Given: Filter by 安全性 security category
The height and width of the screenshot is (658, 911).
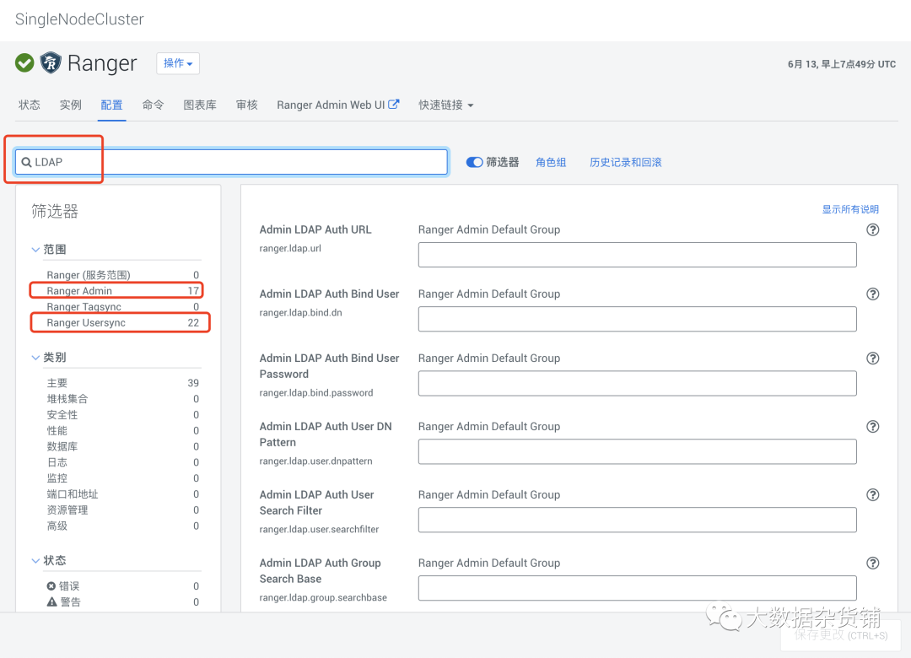Looking at the screenshot, I should click(x=122, y=414).
